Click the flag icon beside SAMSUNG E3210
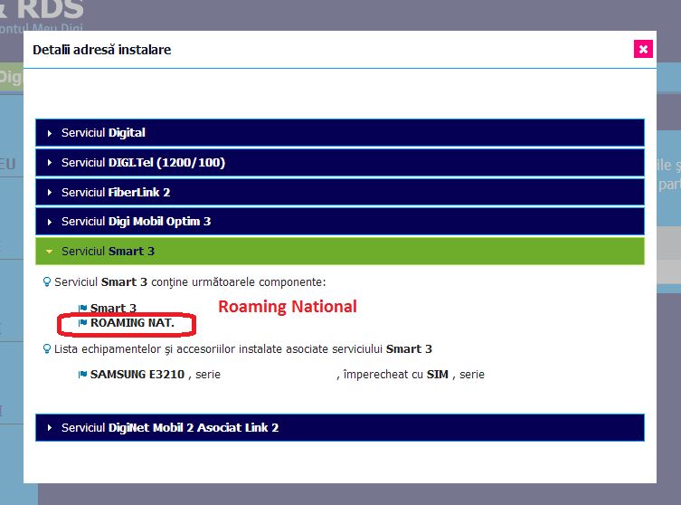 (82, 375)
